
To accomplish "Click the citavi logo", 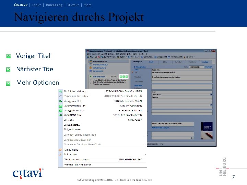I will [28, 173].
